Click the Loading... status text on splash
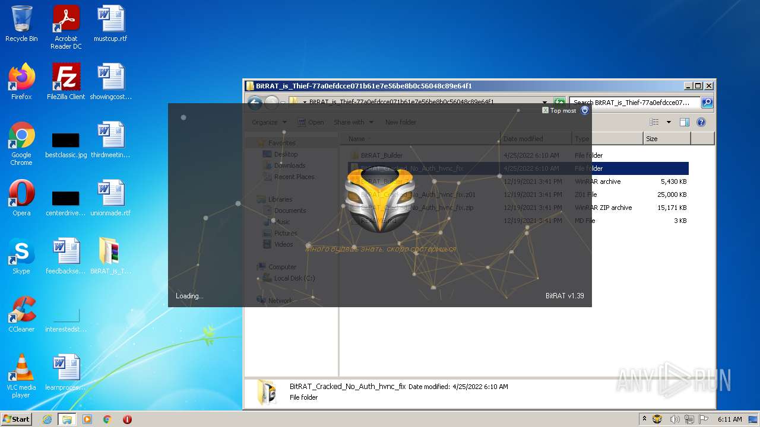The image size is (760, 427). pyautogui.click(x=189, y=296)
